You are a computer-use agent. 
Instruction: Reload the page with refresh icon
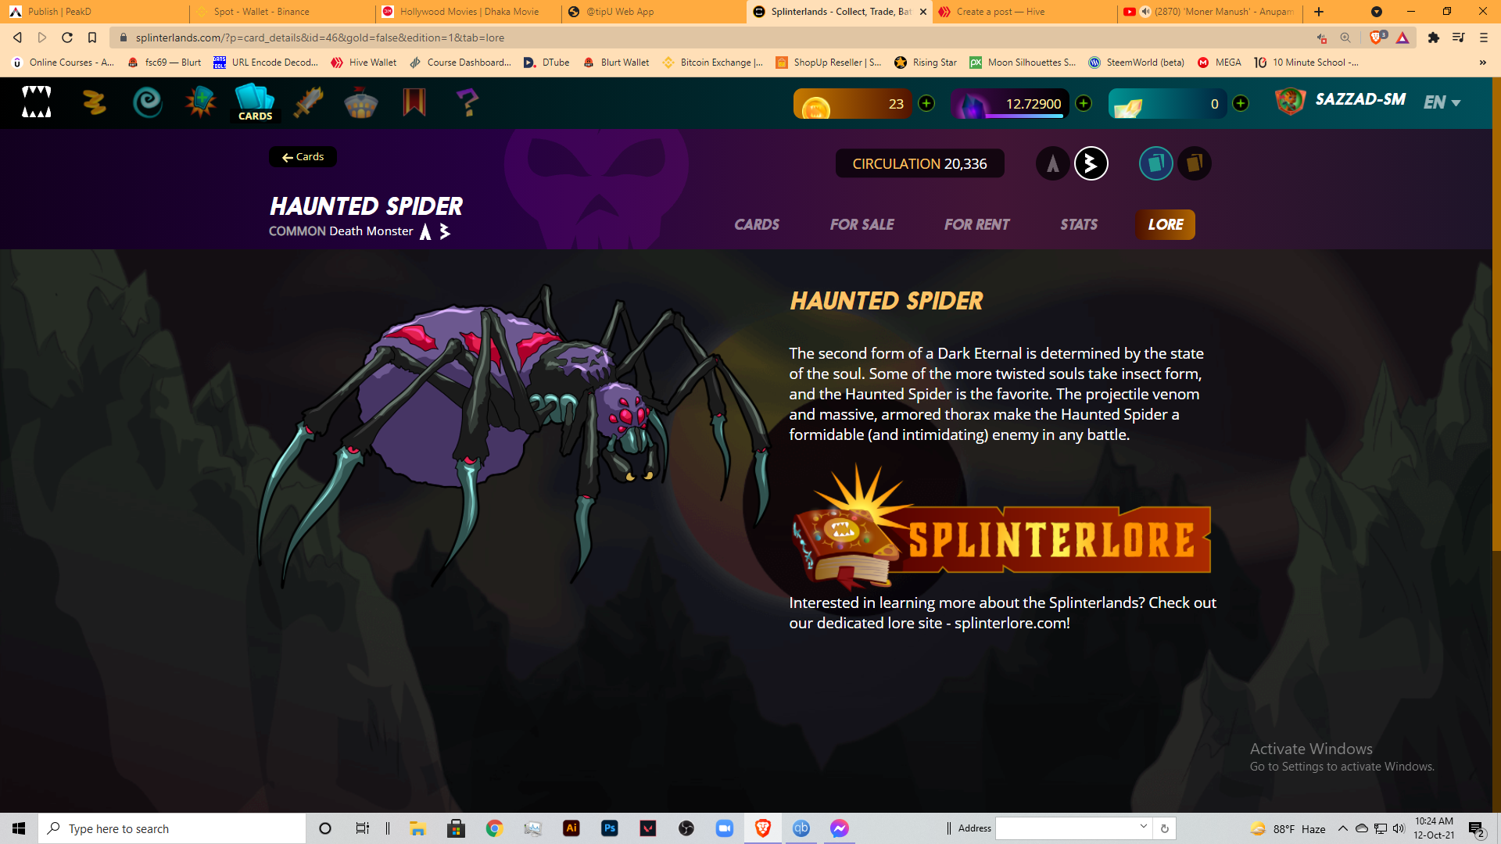[67, 38]
